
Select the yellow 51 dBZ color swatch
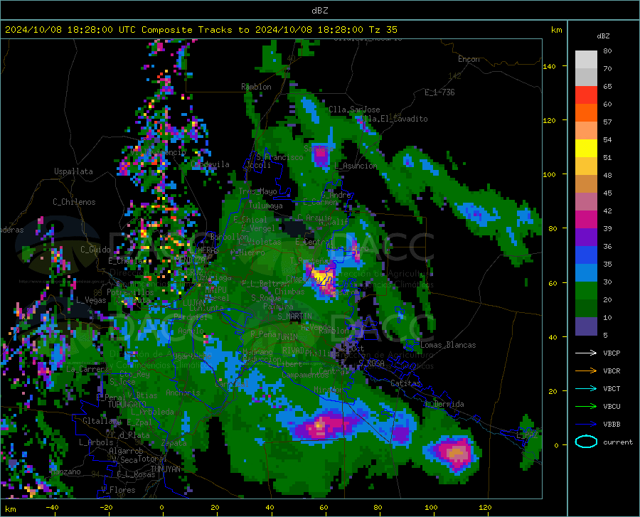point(586,149)
